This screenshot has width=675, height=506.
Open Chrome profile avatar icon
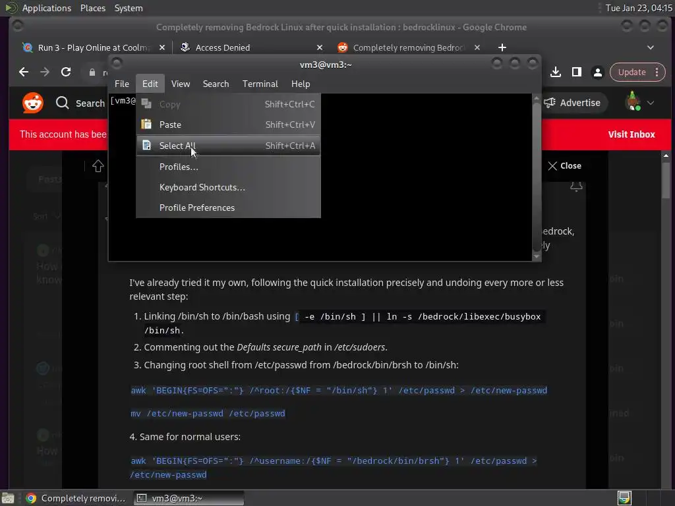(597, 72)
